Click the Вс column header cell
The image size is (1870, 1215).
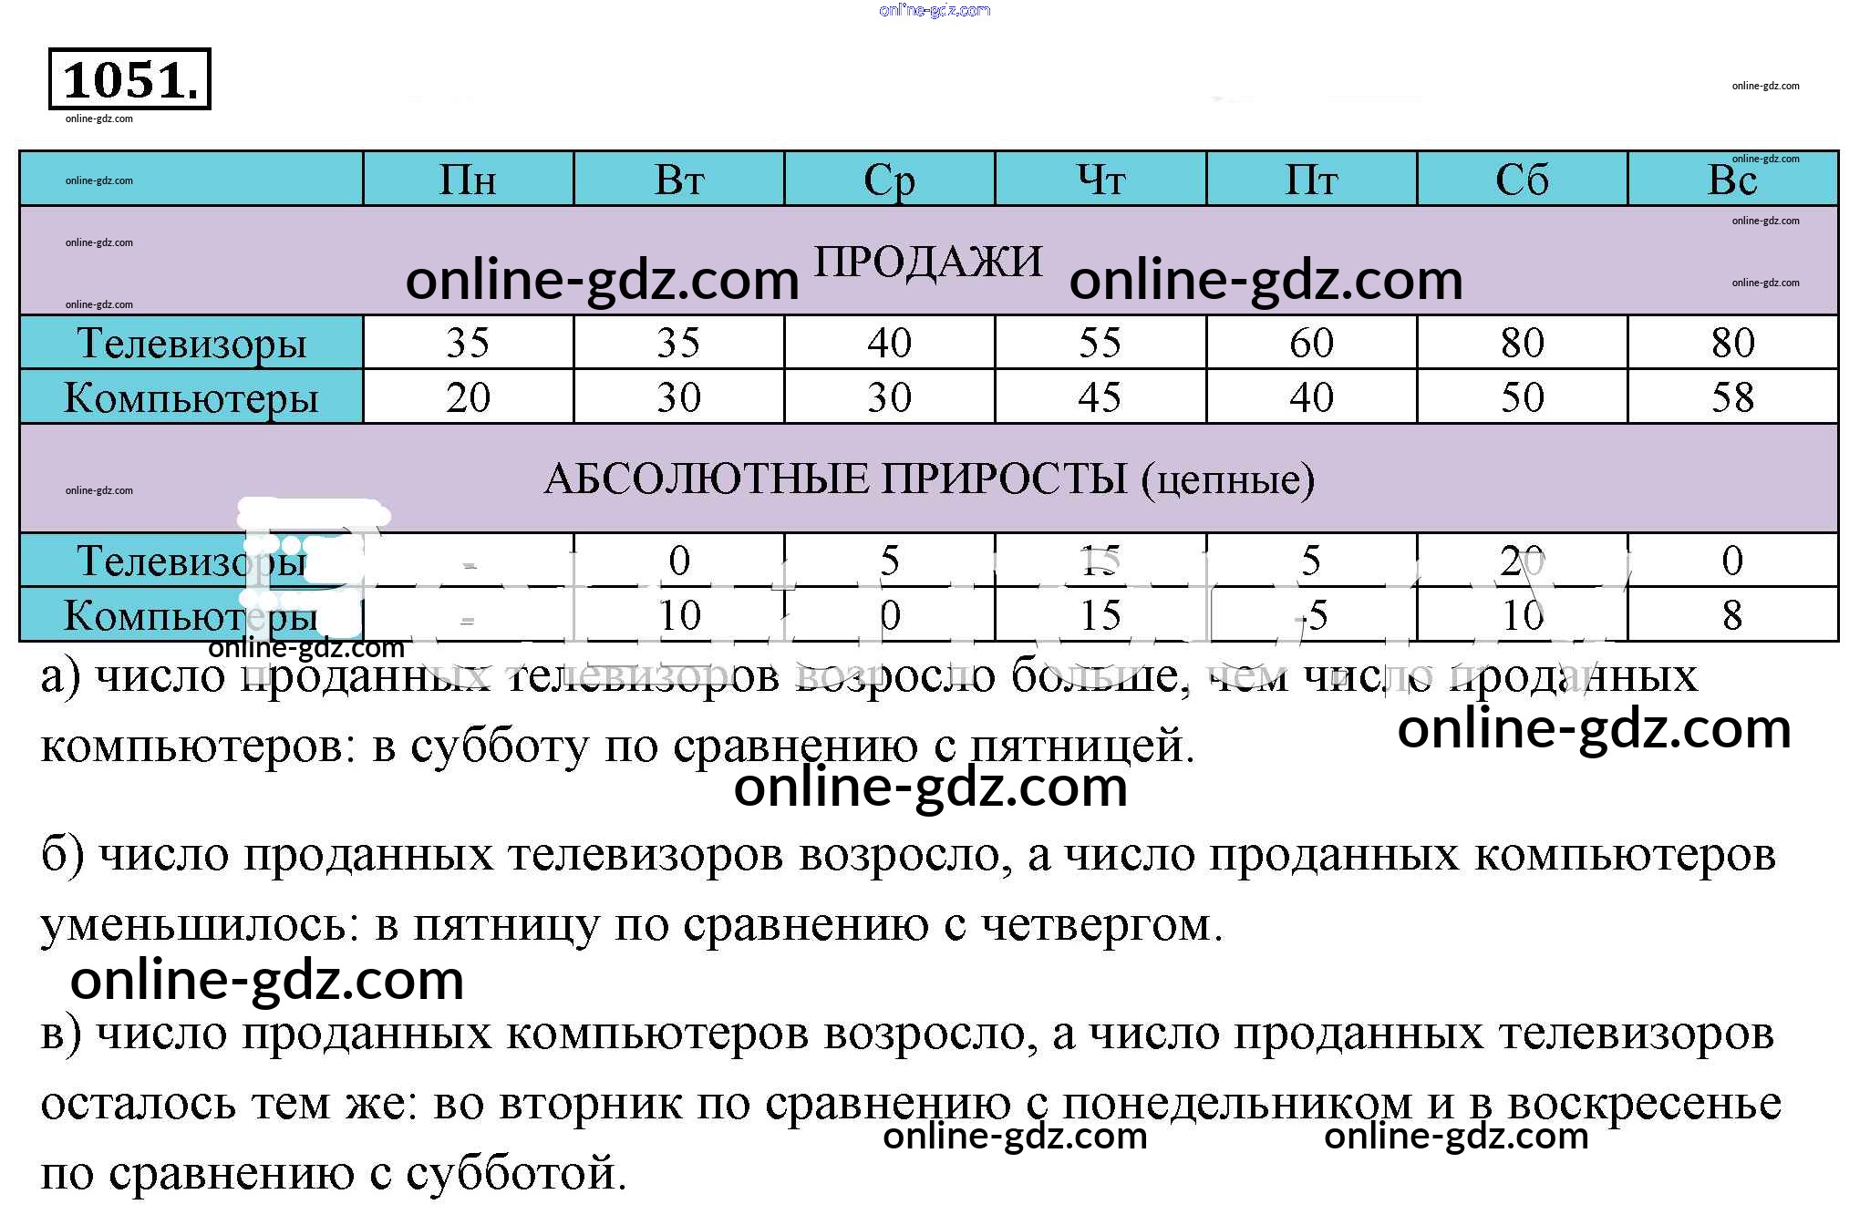click(x=1732, y=180)
